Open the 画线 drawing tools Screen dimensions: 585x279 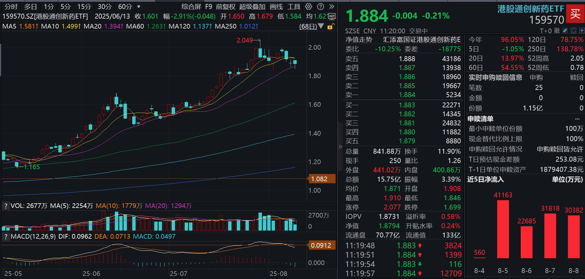[x=276, y=7]
